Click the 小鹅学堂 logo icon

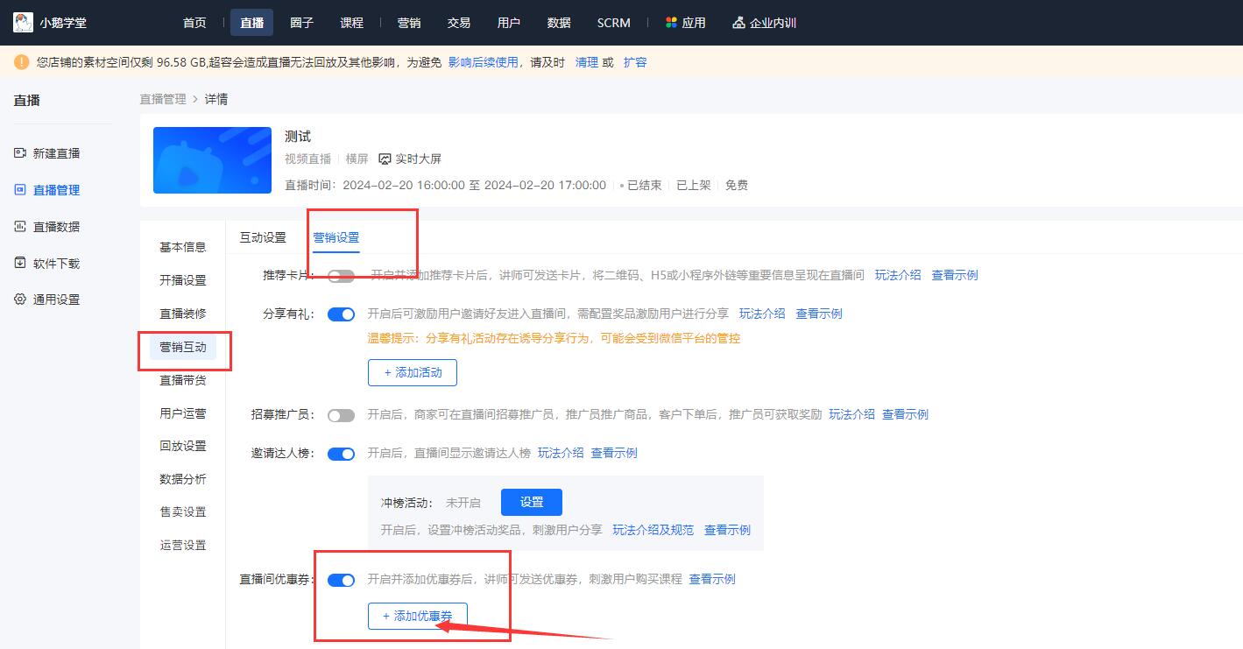[x=23, y=23]
